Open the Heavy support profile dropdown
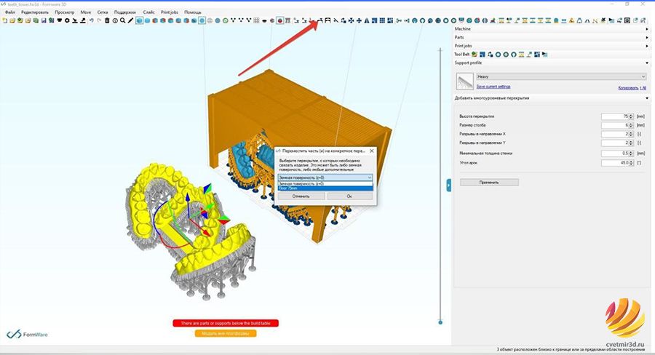This screenshot has width=655, height=355. [x=561, y=76]
